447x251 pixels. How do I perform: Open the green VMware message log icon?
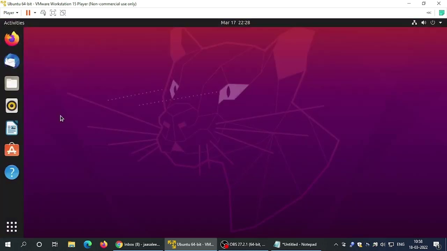[441, 13]
